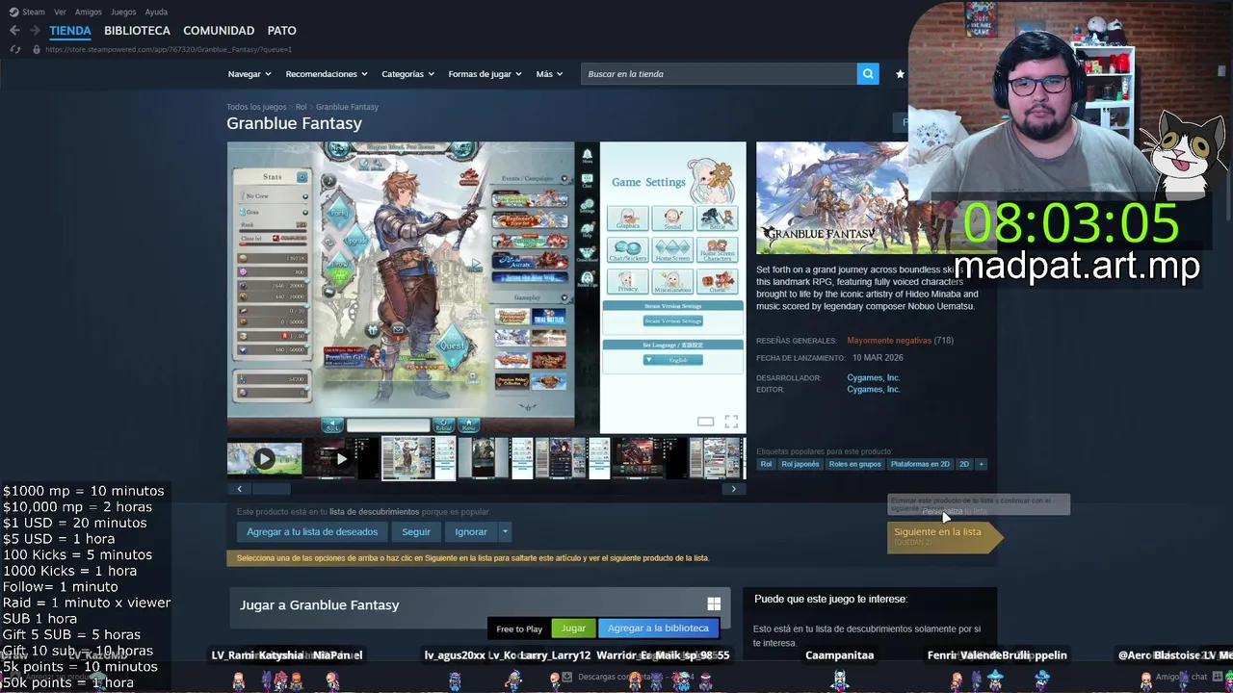Viewport: 1233px width, 693px height.
Task: Open the Mayormente negativas reviews link
Action: pyautogui.click(x=889, y=341)
